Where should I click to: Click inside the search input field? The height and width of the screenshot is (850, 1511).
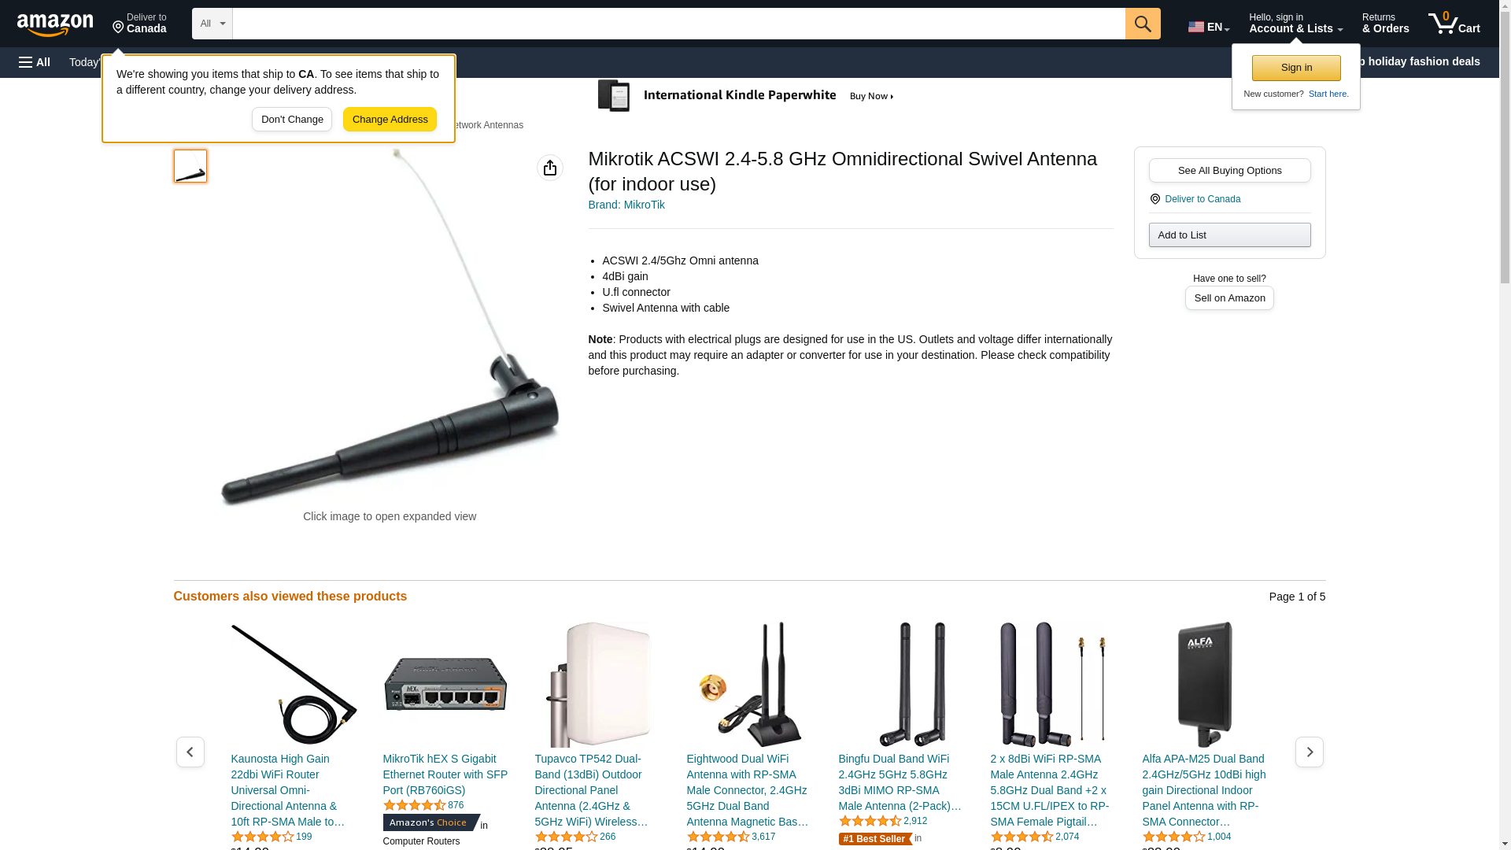(x=678, y=24)
